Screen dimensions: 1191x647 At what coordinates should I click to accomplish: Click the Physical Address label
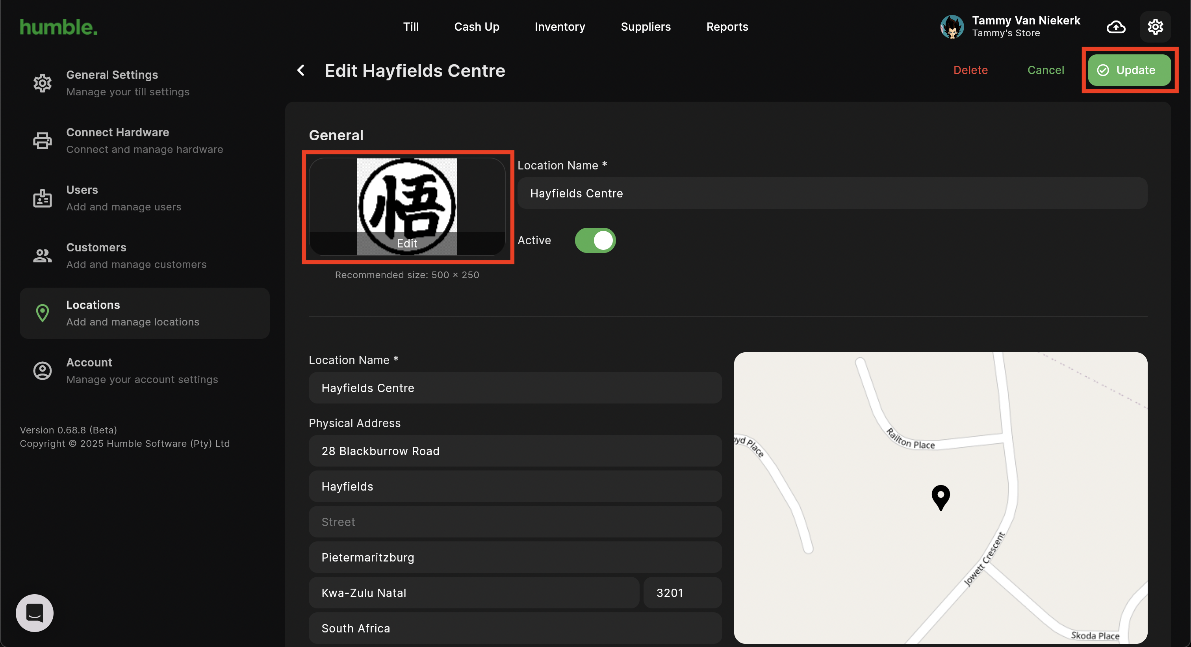pos(354,423)
